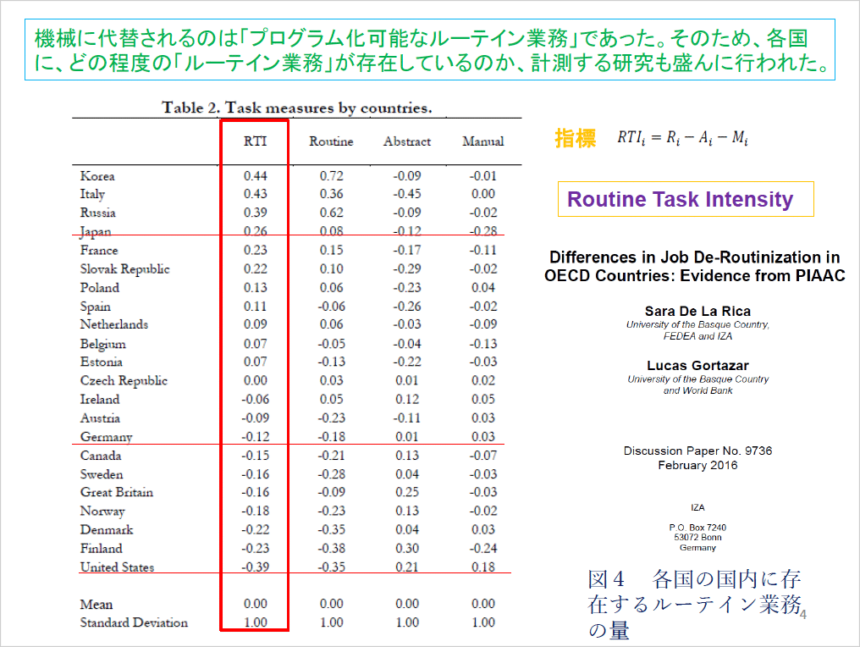Click the Poland row label
Image resolution: width=860 pixels, height=647 pixels.
[99, 288]
